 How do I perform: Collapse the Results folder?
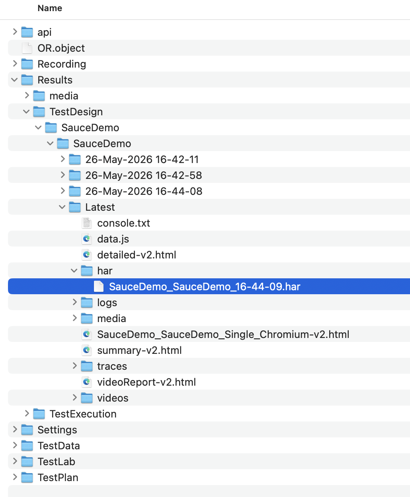(x=15, y=80)
